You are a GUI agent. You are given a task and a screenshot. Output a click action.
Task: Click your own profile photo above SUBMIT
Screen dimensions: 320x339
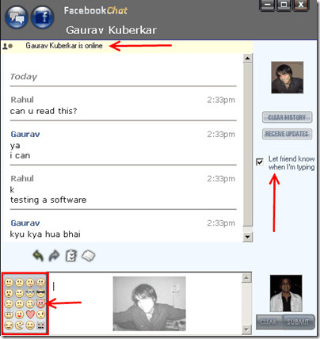[x=286, y=293]
